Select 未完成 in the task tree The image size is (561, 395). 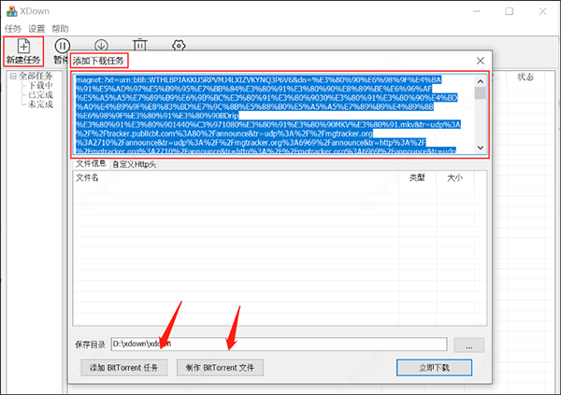40,104
